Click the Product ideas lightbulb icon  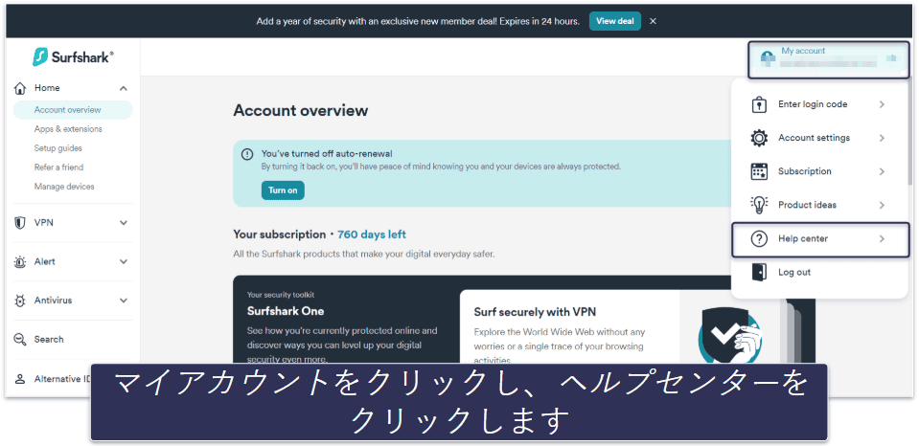tap(759, 205)
